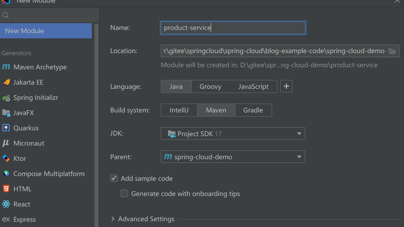Select New Module in sidebar
404x227 pixels.
click(46, 31)
